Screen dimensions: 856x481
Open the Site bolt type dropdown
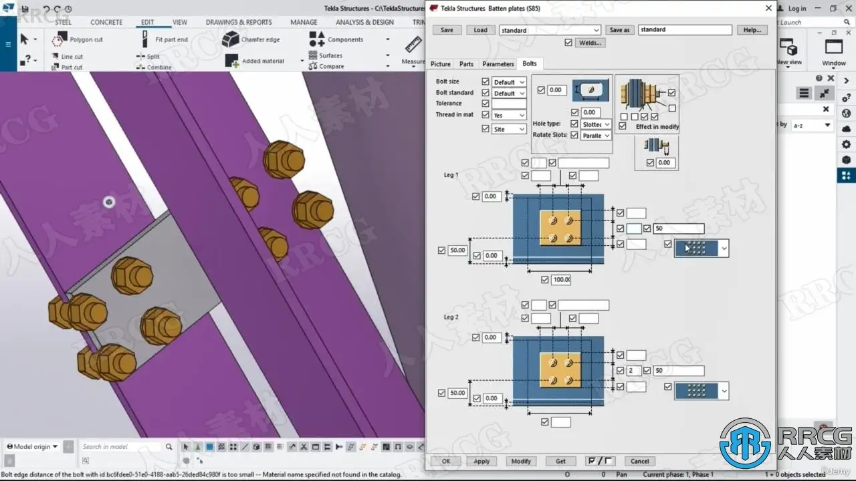click(x=509, y=129)
